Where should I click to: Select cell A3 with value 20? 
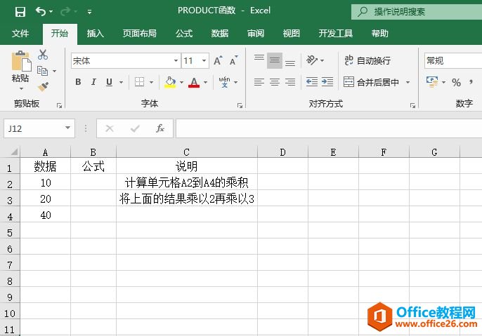pos(45,199)
